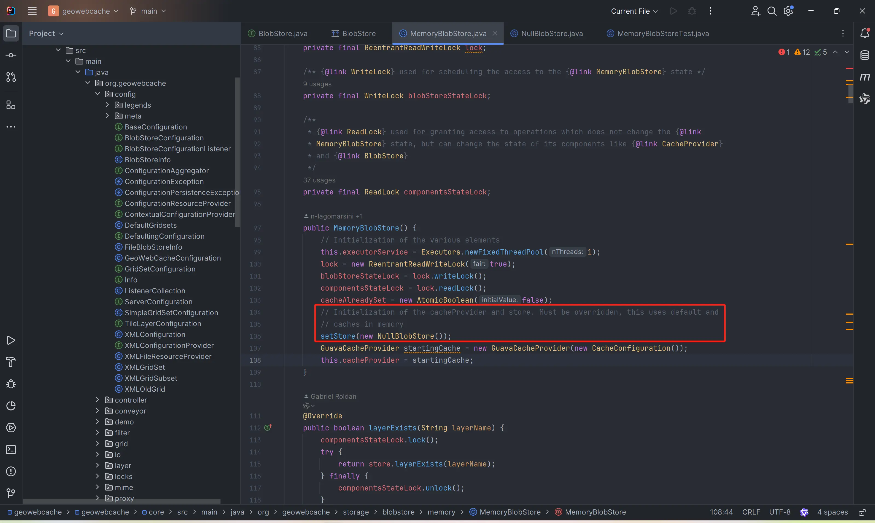Click the implements gutter icon on line 112

pyautogui.click(x=268, y=427)
